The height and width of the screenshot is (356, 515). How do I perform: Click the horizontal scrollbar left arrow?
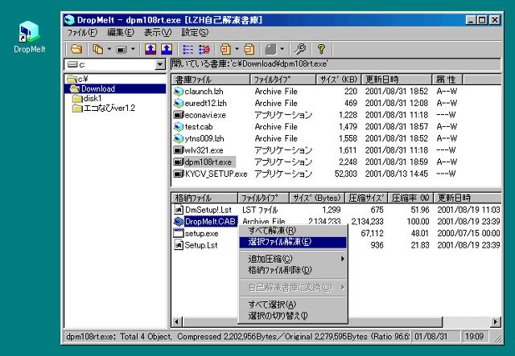click(x=177, y=322)
